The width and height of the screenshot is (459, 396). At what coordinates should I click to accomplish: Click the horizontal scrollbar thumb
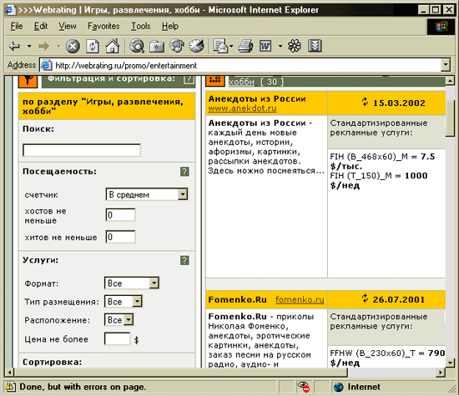coord(181,373)
